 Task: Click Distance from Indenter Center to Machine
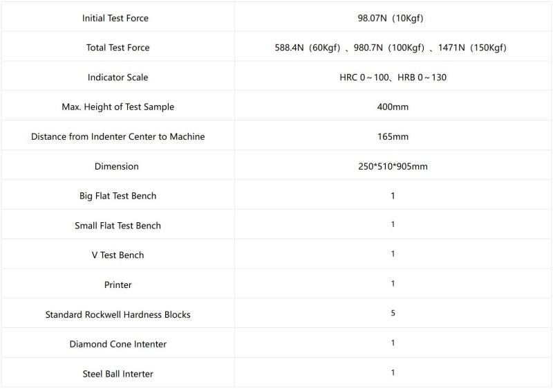tap(118, 137)
